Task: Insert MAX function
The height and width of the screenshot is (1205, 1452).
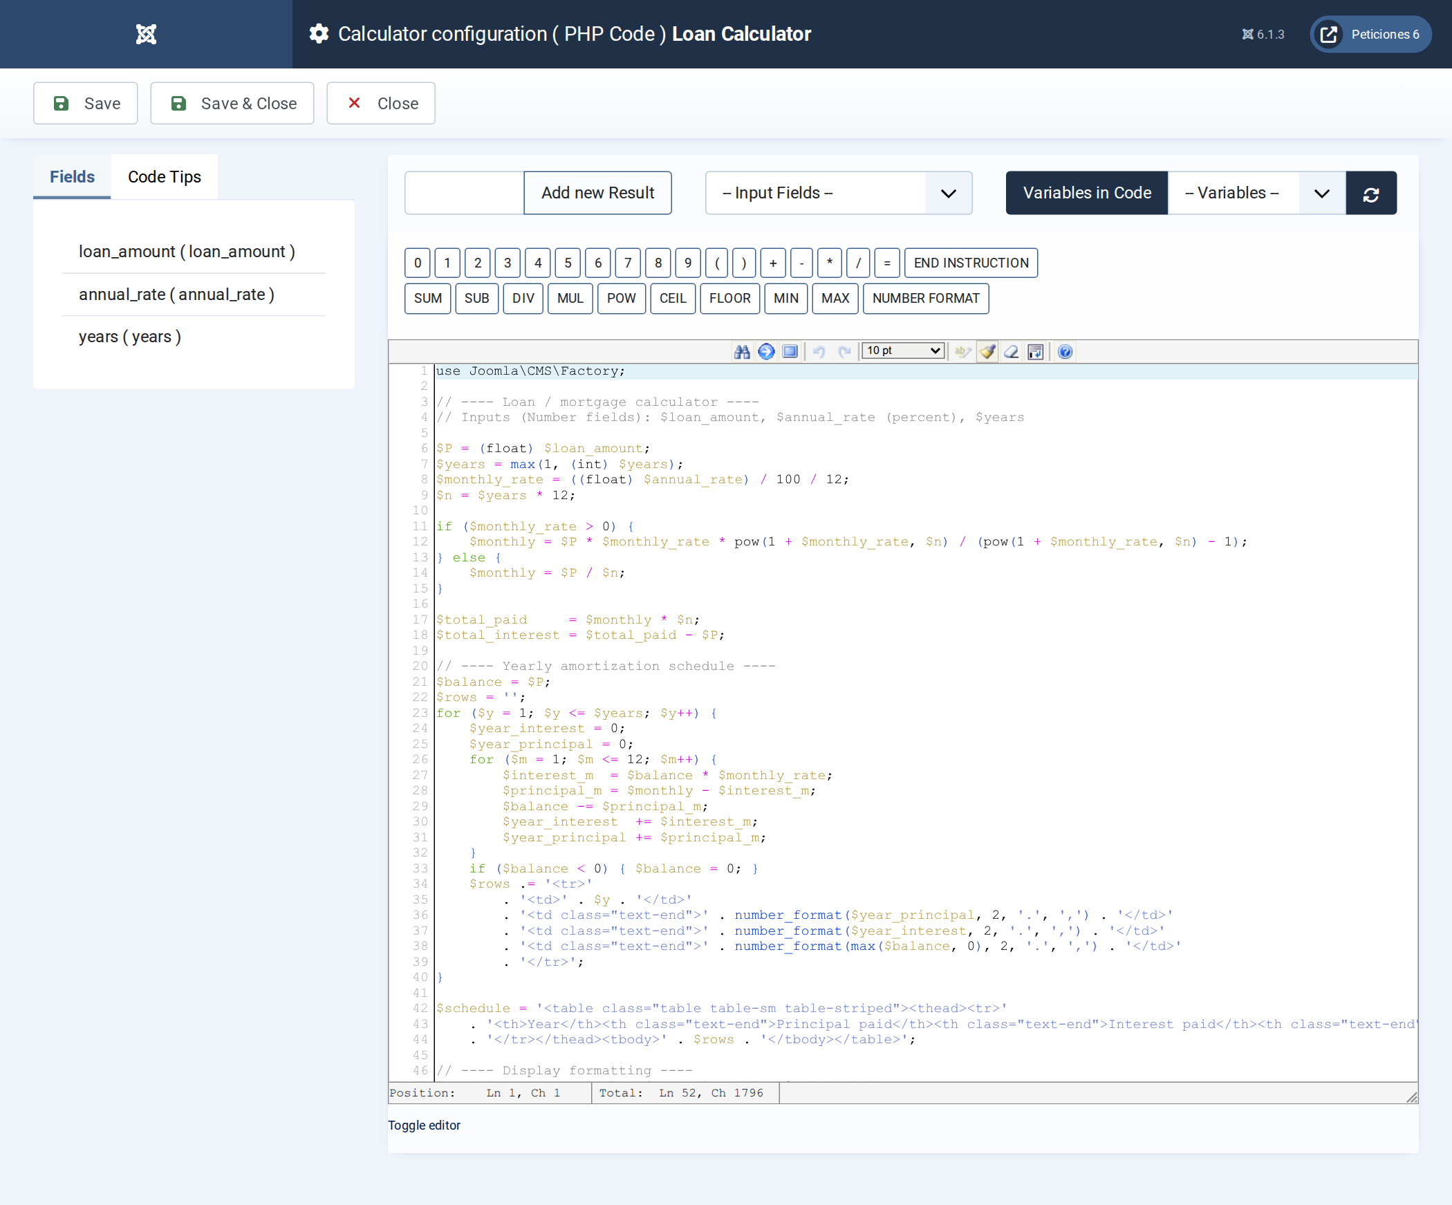Action: pyautogui.click(x=835, y=298)
